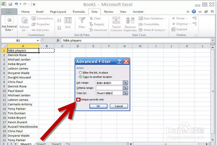The image size is (217, 145).
Task: Click Cancel in Advanced Filter dialog
Action: pos(119,106)
